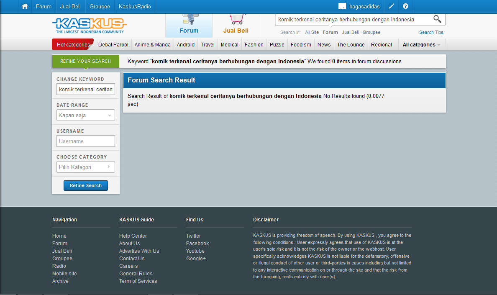Image resolution: width=497 pixels, height=295 pixels.
Task: Select the Forum tab with icon
Action: click(x=189, y=26)
